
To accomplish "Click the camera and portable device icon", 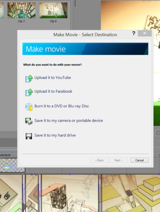I will click(29, 121).
